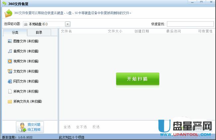The height and width of the screenshot is (140, 216).
Task: Click the 全不选 deselect all link
Action: pos(81,127)
